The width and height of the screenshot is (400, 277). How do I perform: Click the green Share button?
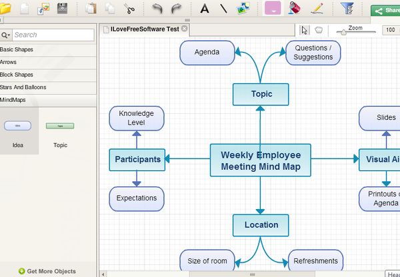385,11
